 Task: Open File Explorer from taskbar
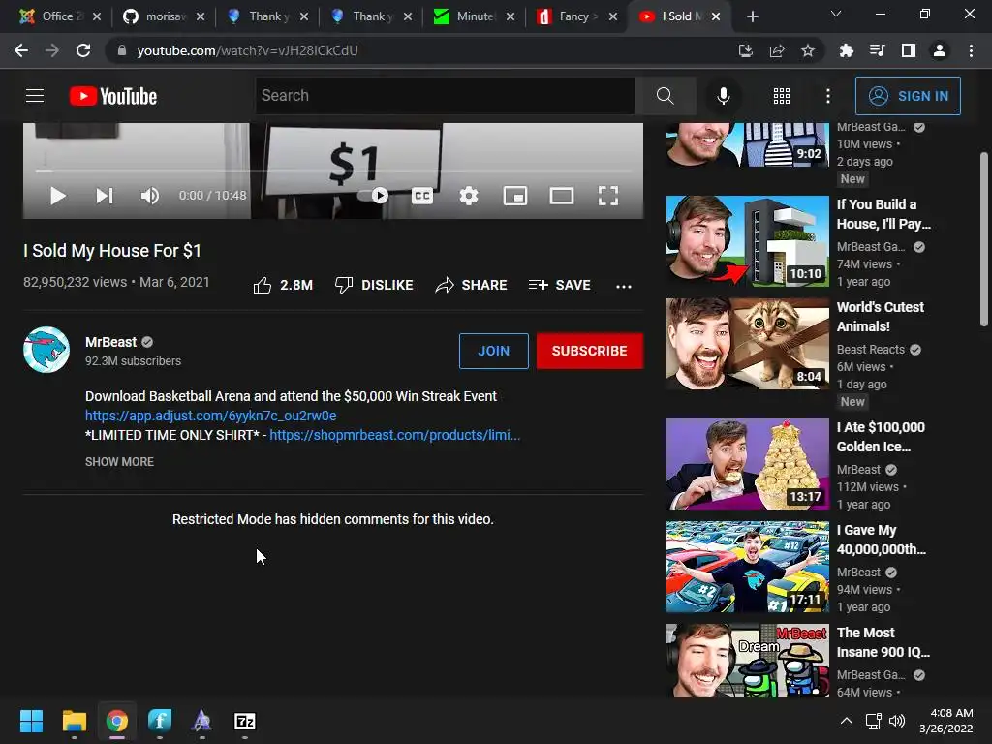click(x=74, y=721)
